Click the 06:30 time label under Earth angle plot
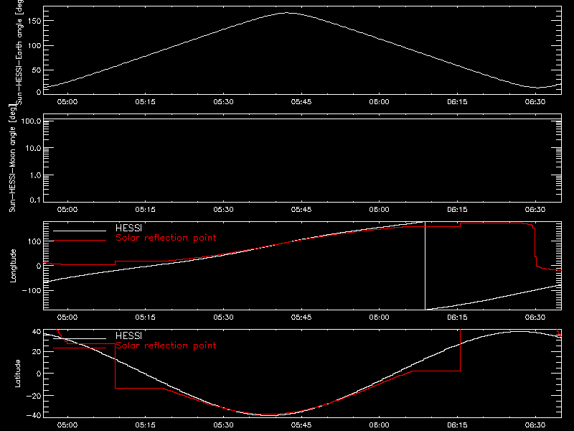 tap(535, 102)
